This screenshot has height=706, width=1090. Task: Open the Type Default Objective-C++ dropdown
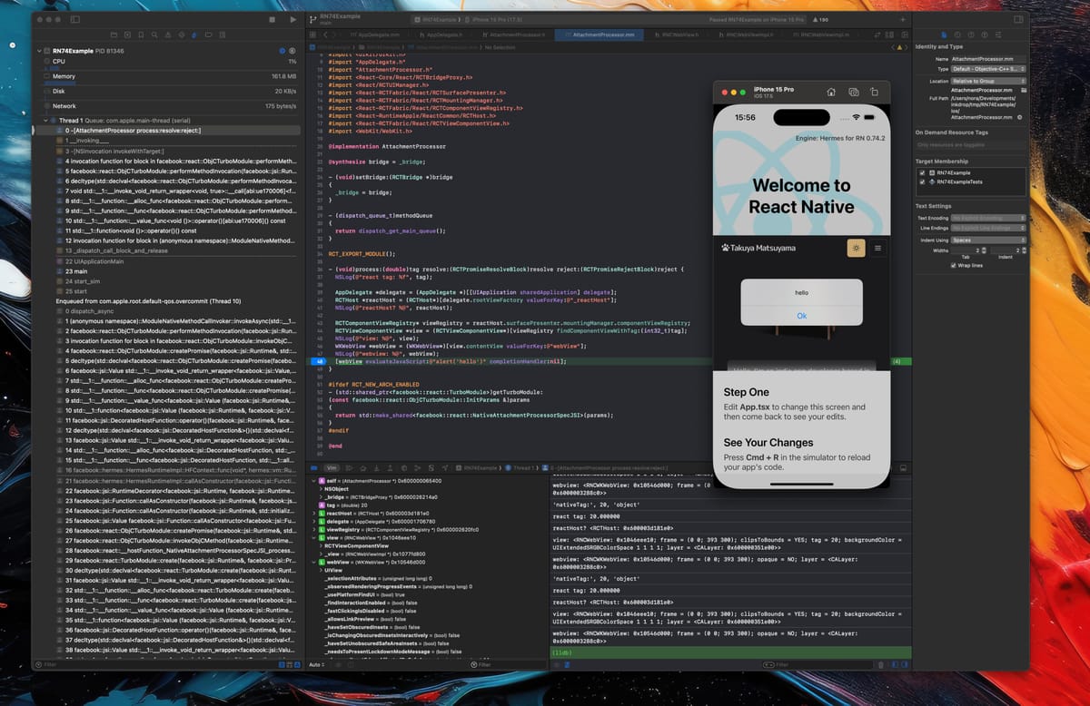pyautogui.click(x=988, y=69)
